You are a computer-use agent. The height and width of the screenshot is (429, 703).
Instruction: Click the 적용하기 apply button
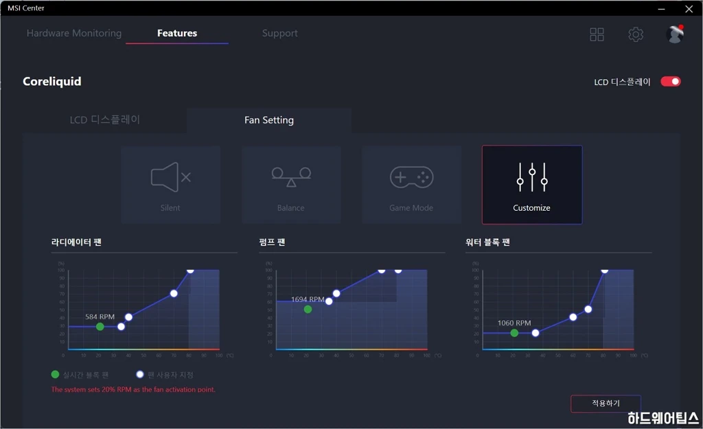point(606,404)
